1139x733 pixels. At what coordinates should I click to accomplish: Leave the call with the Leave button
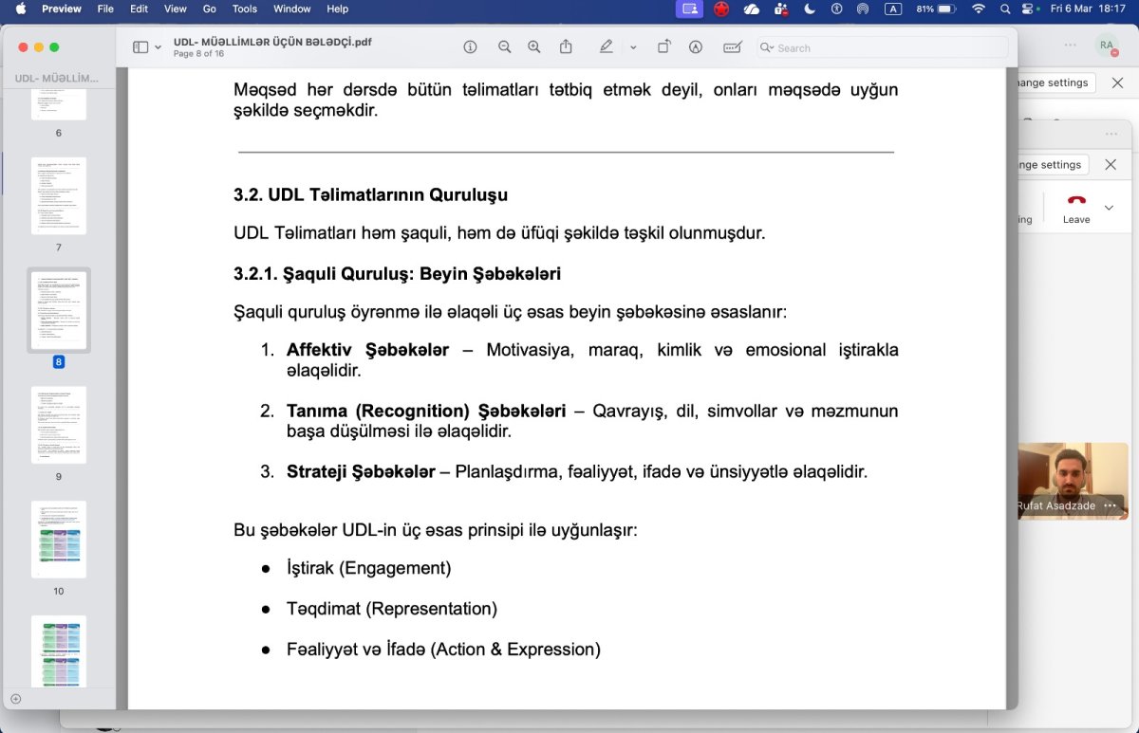click(1076, 209)
